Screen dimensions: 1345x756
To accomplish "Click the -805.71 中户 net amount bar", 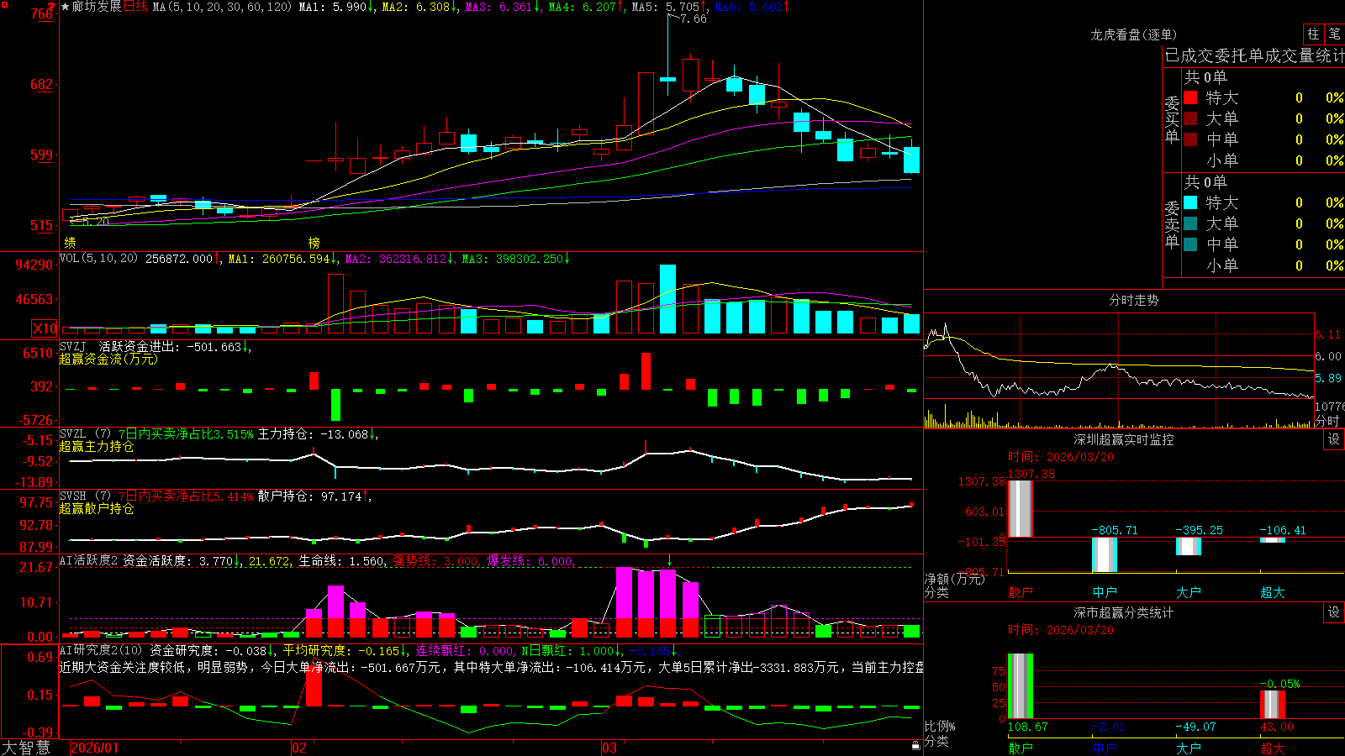I will click(1105, 554).
